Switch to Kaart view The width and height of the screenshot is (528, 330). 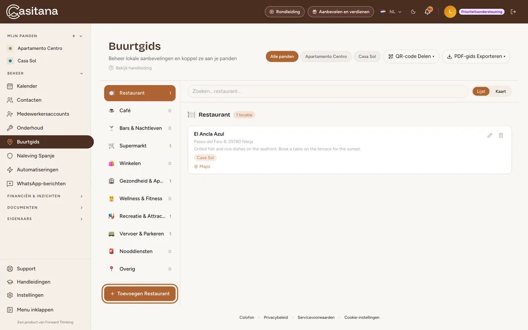click(501, 91)
